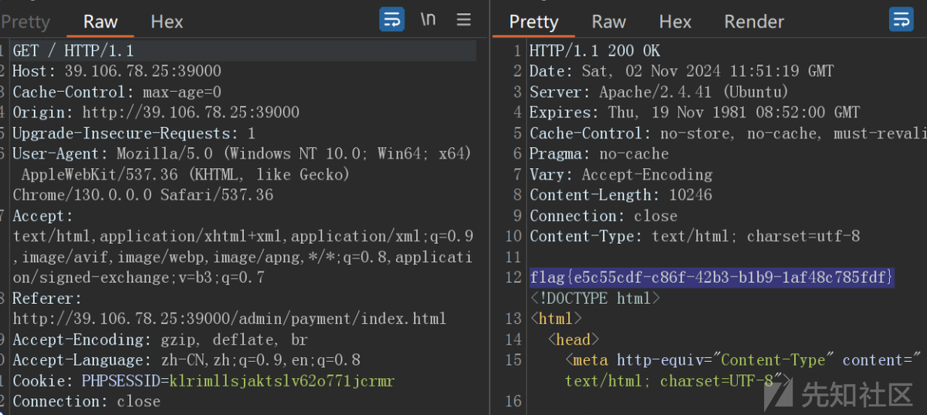
Task: Click the response Cache-Control: no-store line
Action: pyautogui.click(x=728, y=133)
